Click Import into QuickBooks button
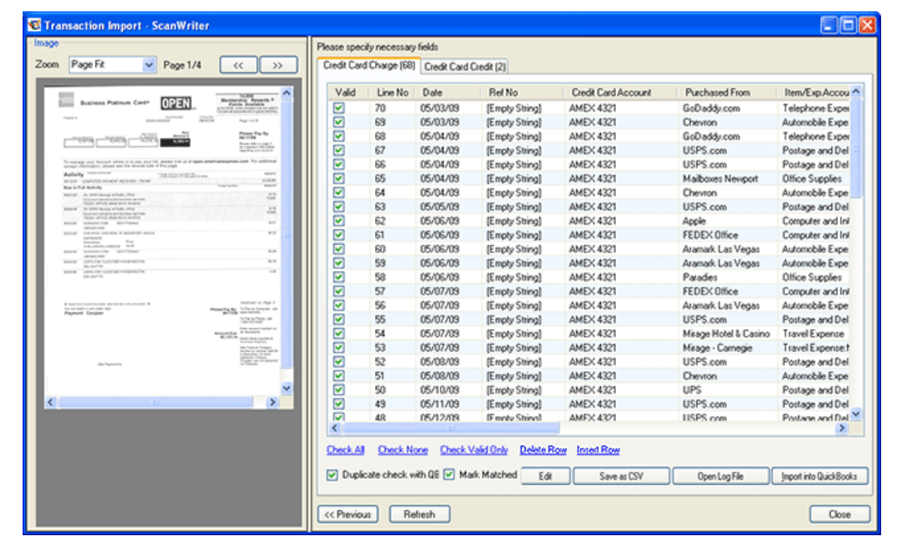 pos(820,476)
